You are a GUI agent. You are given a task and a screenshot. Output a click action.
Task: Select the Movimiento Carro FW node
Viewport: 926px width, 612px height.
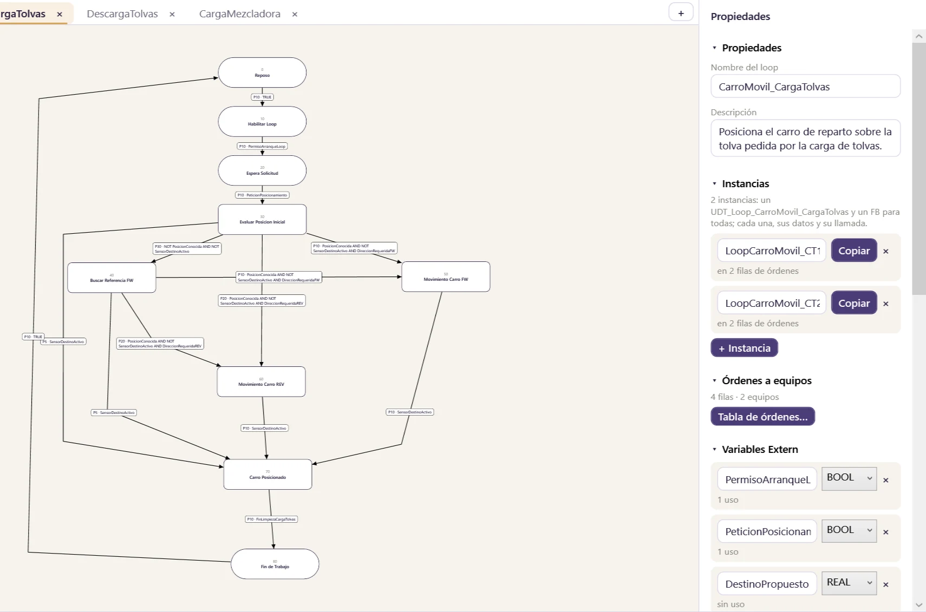coord(446,277)
